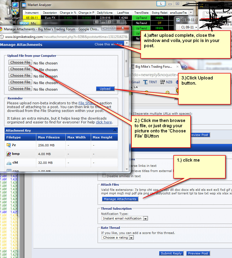Click the Choose File button beside Upload

click(20, 88)
